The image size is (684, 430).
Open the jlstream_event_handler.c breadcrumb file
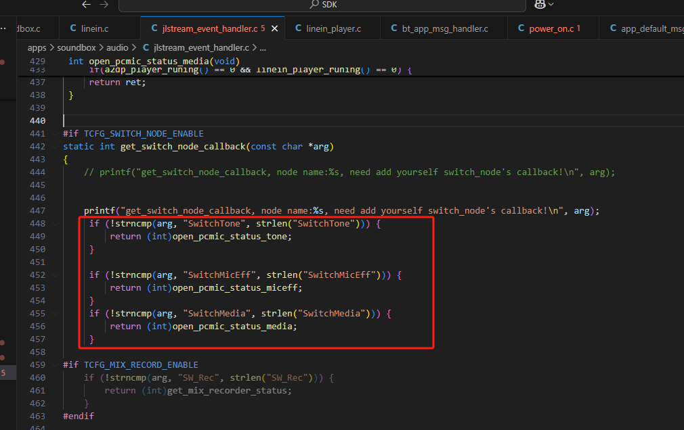pos(196,47)
